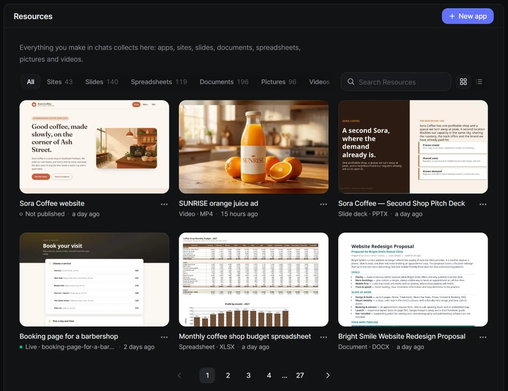Open Monthly coffee shop budget spreadsheet title
508x391 pixels.
coord(245,336)
